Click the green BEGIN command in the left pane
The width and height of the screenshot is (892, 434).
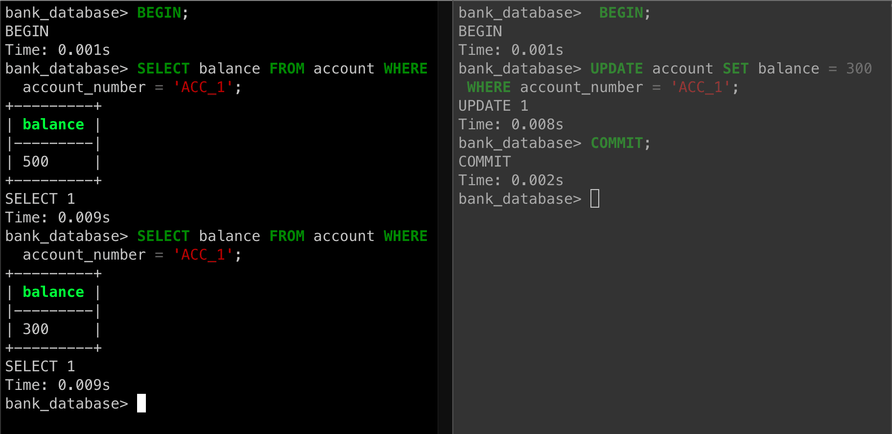click(x=159, y=13)
